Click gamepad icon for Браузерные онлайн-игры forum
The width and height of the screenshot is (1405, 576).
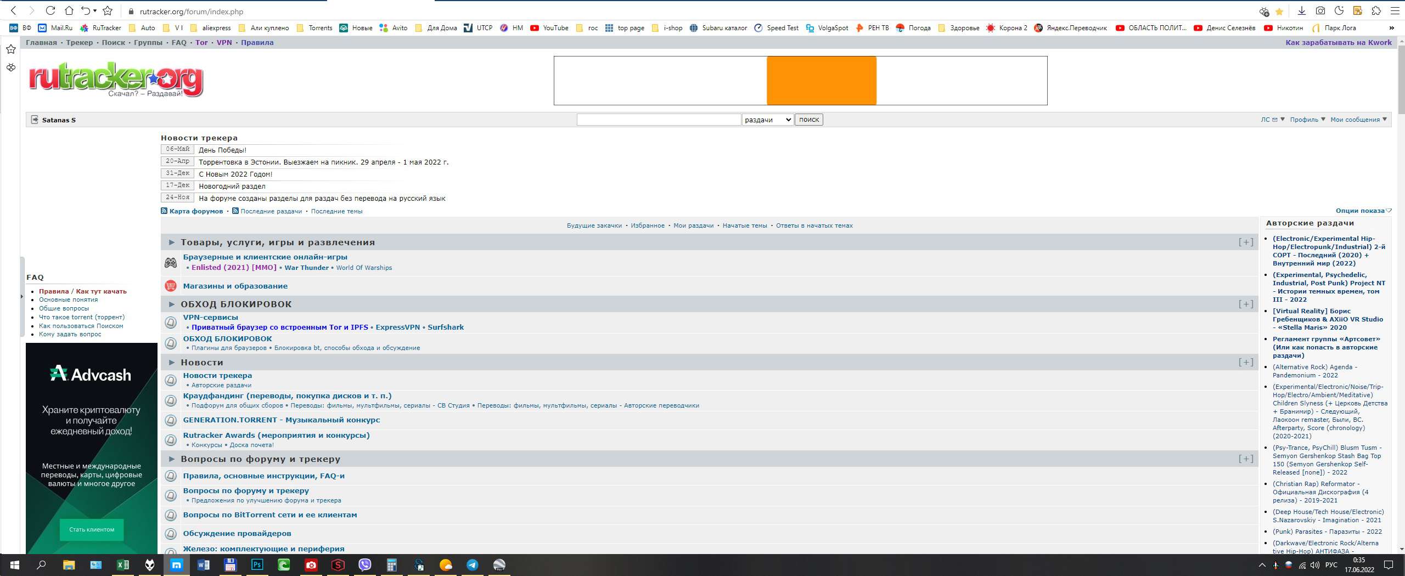click(x=171, y=263)
